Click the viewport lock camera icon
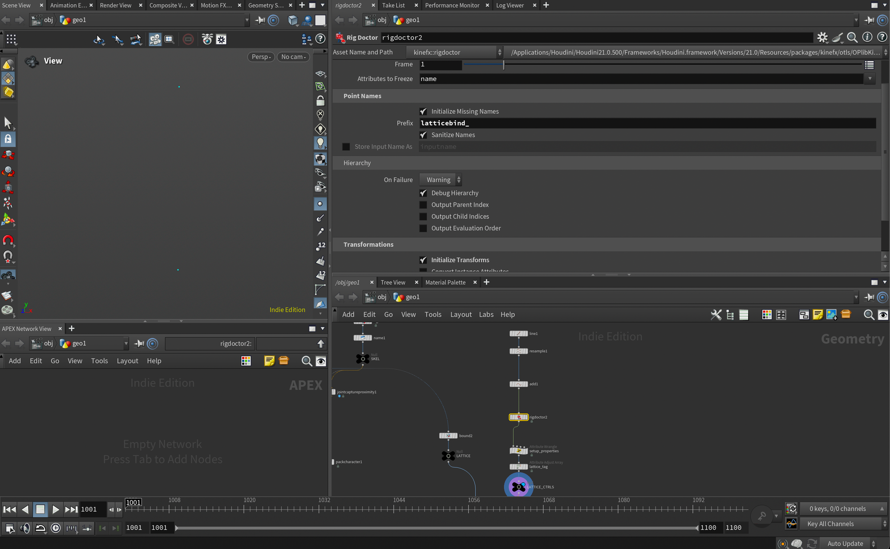890x549 pixels. pyautogui.click(x=320, y=101)
